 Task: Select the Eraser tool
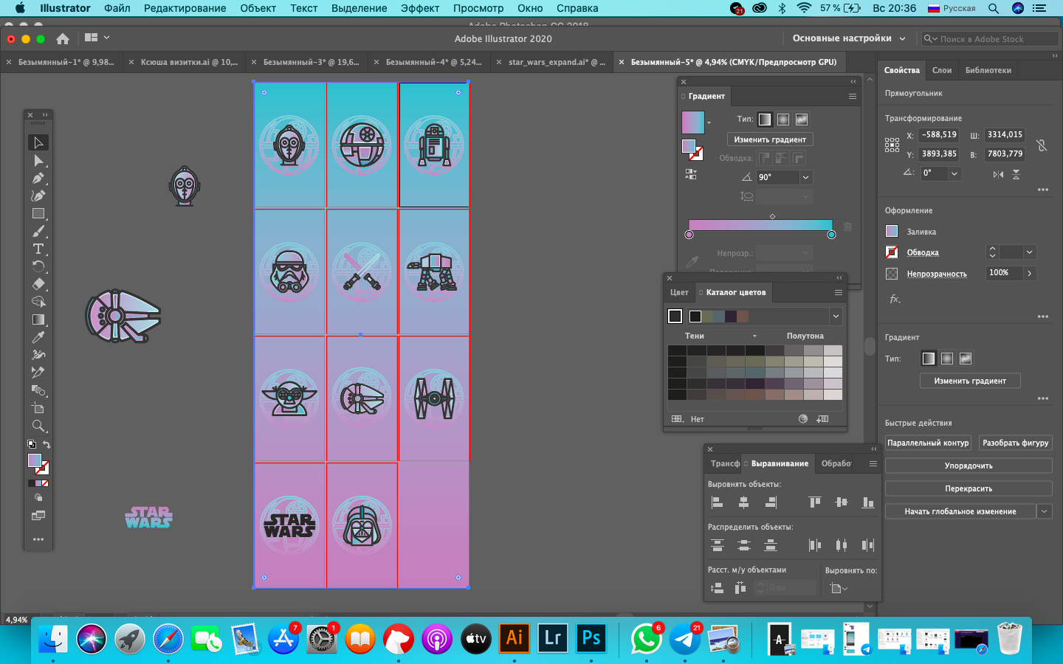click(38, 284)
